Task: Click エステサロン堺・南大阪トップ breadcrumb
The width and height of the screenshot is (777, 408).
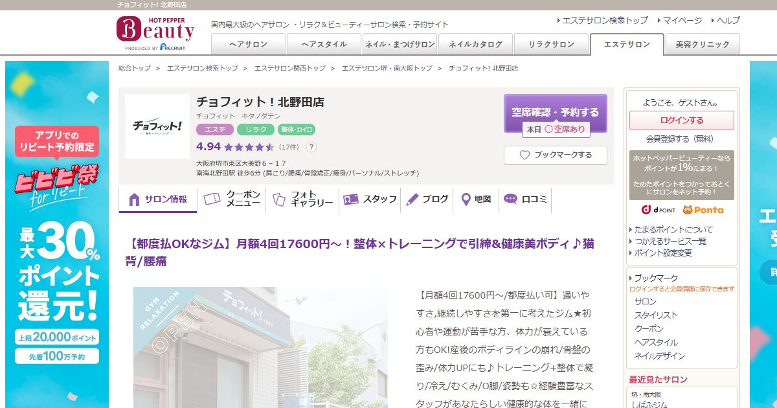Action: 387,68
